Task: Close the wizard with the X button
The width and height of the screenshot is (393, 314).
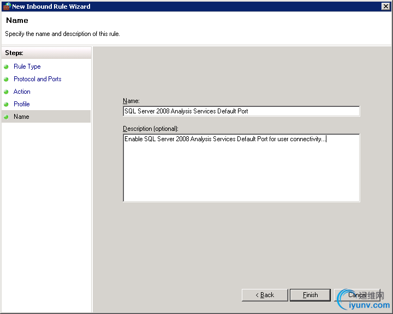Action: pos(385,6)
